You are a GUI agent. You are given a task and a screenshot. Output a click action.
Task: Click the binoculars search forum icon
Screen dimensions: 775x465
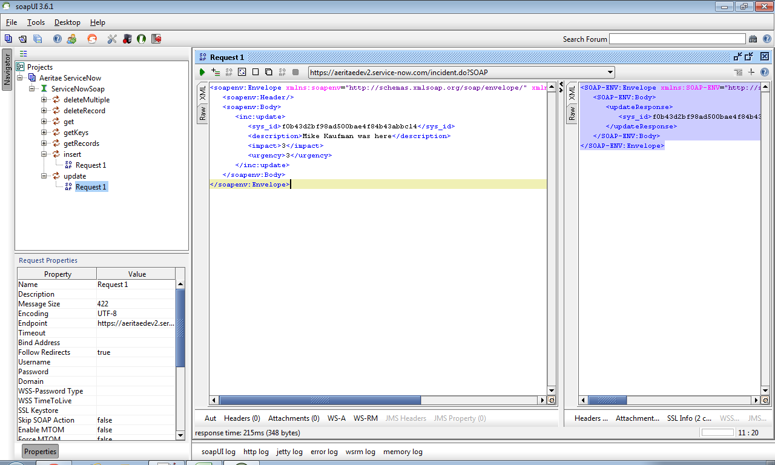pyautogui.click(x=753, y=39)
